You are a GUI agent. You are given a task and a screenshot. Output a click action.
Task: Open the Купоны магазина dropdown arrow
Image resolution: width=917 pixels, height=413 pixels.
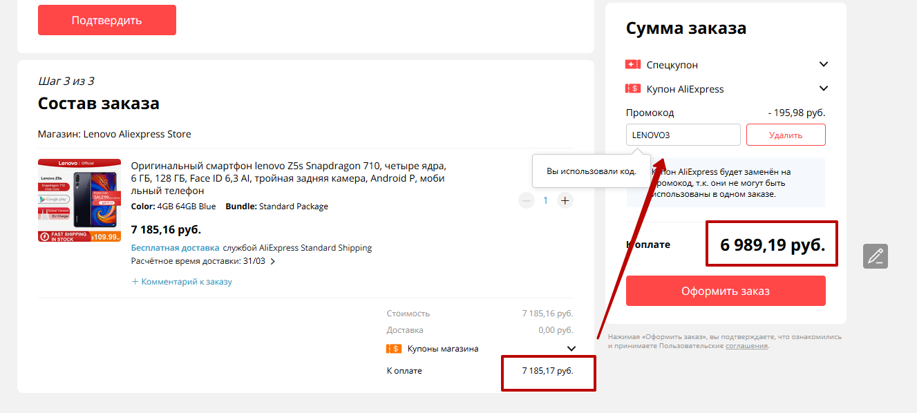tap(571, 349)
